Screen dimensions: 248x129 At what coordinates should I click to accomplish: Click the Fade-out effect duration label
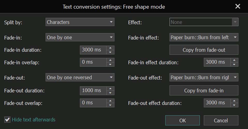[155, 103]
